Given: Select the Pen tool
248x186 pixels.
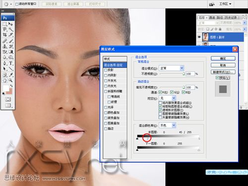Looking at the screenshot, I should pos(4,63).
